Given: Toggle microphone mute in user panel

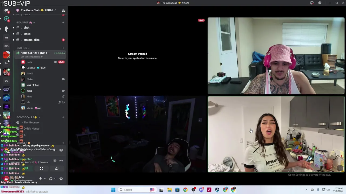Looking at the screenshot, I should click(x=41, y=179).
